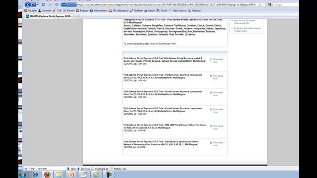Screen dimensions: 317x178
Task: Click the Disable icon in developer toolbar
Action: point(26,10)
